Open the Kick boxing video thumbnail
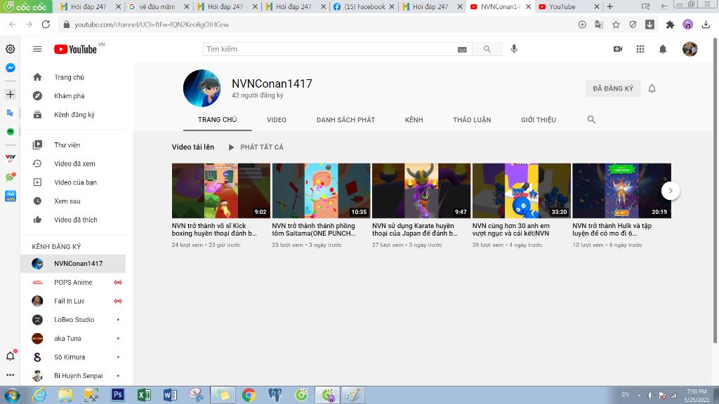This screenshot has width=719, height=404. [221, 191]
